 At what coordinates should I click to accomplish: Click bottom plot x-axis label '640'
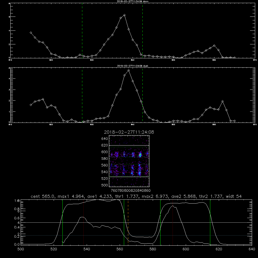coord(252,249)
